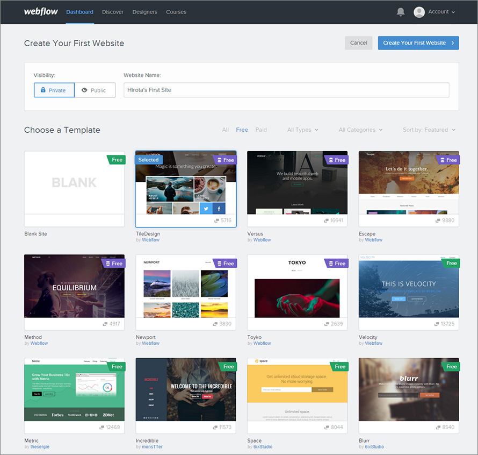The width and height of the screenshot is (478, 455).
Task: Open the Courses tab
Action: (176, 12)
